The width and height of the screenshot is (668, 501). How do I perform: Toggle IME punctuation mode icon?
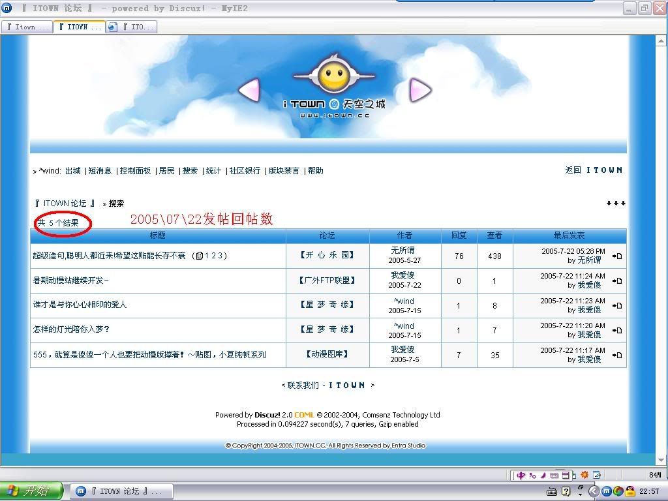pos(532,475)
